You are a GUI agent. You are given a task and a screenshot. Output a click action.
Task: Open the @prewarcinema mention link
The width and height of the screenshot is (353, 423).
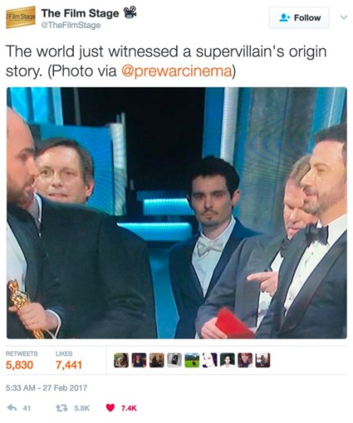point(177,71)
